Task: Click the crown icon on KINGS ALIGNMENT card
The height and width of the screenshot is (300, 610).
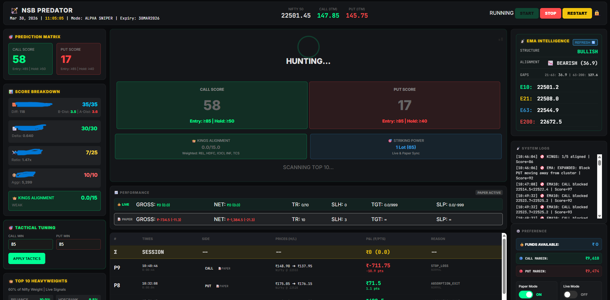Action: pyautogui.click(x=14, y=198)
